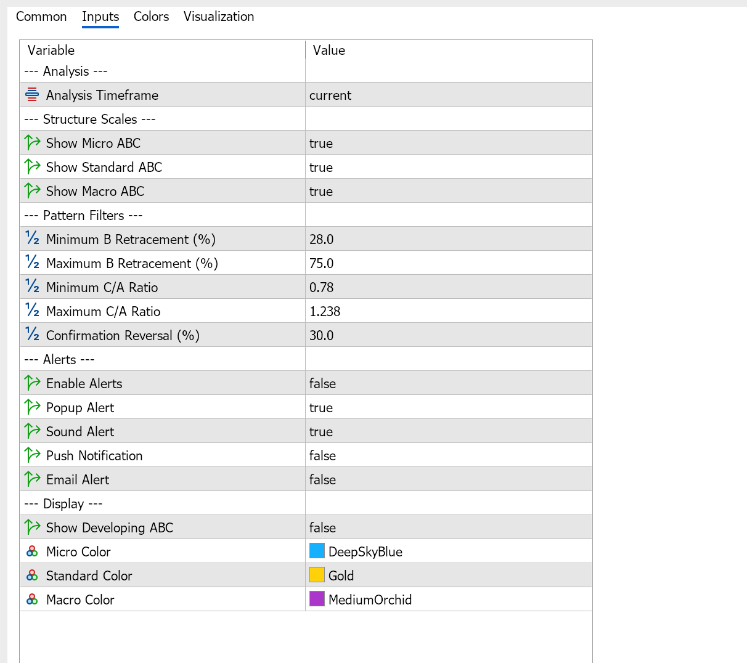The image size is (747, 663).
Task: Open the MediumOrchid color swatch
Action: point(317,599)
